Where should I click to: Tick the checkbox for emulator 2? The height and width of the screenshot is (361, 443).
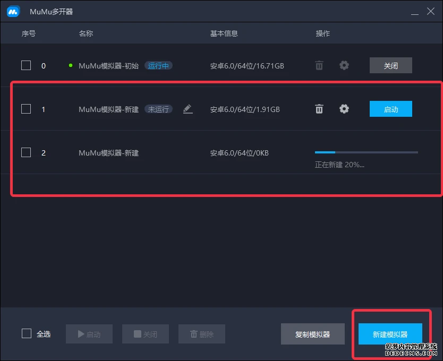[26, 152]
